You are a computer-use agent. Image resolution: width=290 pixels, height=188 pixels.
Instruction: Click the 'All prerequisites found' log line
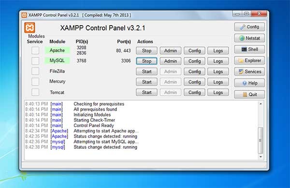point(95,109)
